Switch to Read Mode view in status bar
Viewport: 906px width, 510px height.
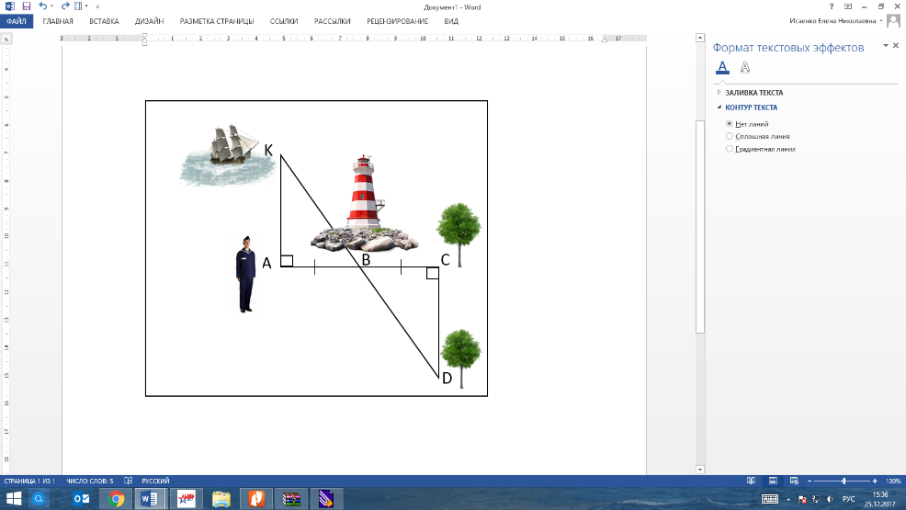pyautogui.click(x=751, y=481)
